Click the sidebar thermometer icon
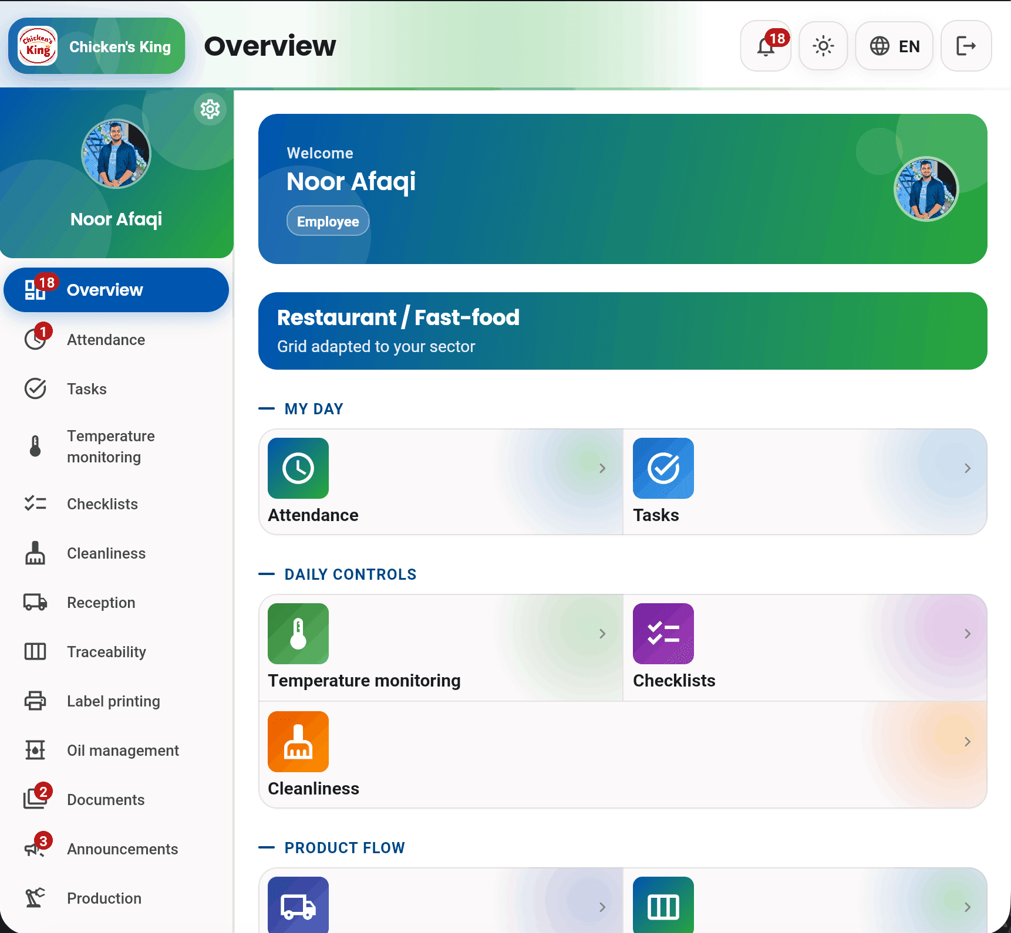The width and height of the screenshot is (1011, 933). (35, 447)
